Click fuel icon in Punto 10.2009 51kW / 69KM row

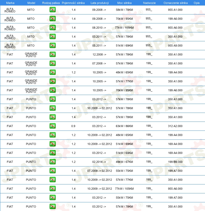click(x=52, y=144)
